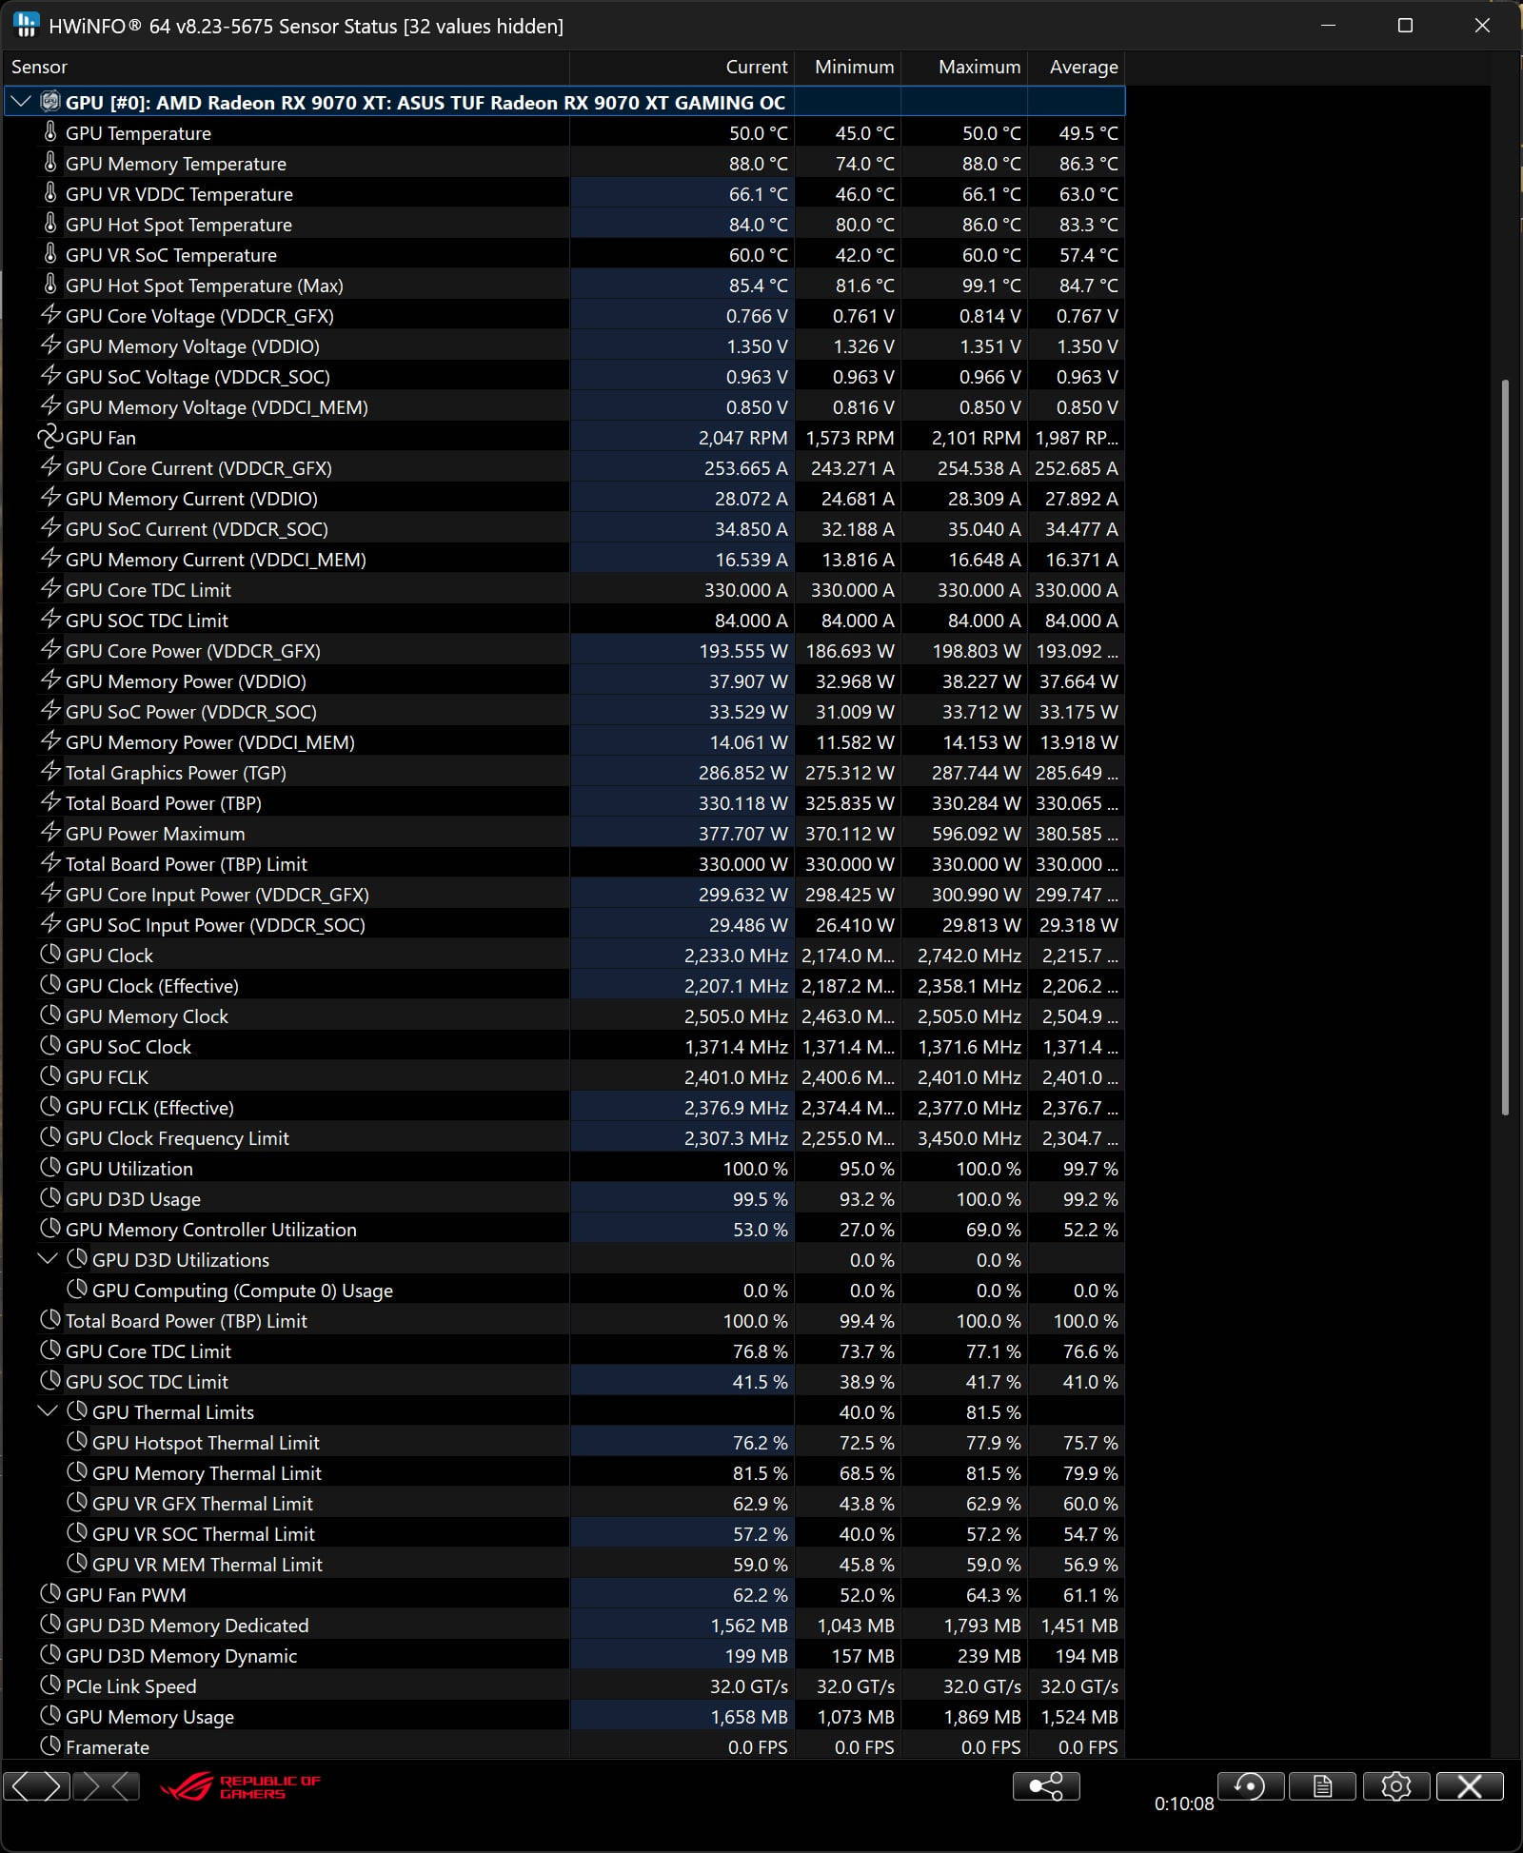Select the GPU VR GFX Thermal Limit row
The width and height of the screenshot is (1523, 1853).
(x=563, y=1503)
